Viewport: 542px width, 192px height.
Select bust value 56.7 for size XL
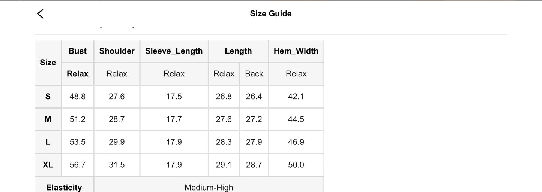(78, 165)
